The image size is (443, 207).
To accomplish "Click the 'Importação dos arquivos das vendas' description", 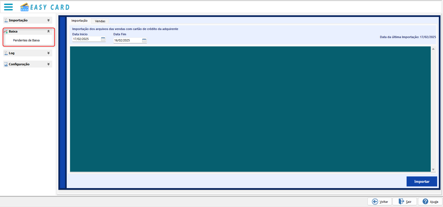I will click(125, 29).
